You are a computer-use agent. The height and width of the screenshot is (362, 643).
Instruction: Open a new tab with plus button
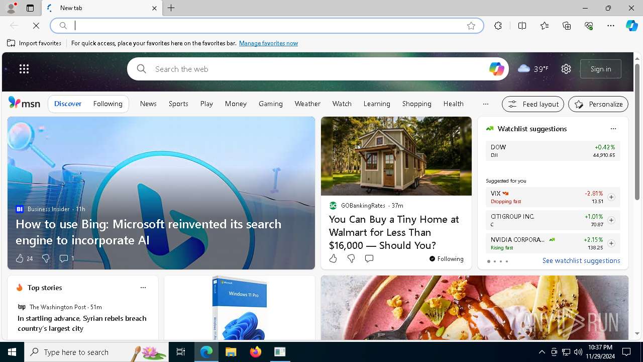171,8
